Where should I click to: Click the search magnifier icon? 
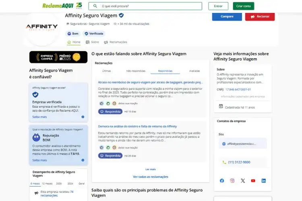95,6
